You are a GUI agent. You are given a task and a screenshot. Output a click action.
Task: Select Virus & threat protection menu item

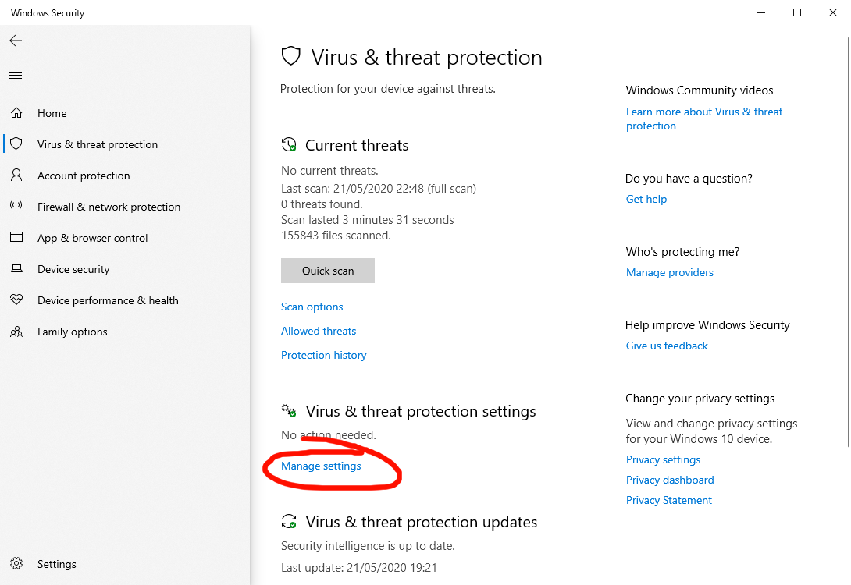98,144
